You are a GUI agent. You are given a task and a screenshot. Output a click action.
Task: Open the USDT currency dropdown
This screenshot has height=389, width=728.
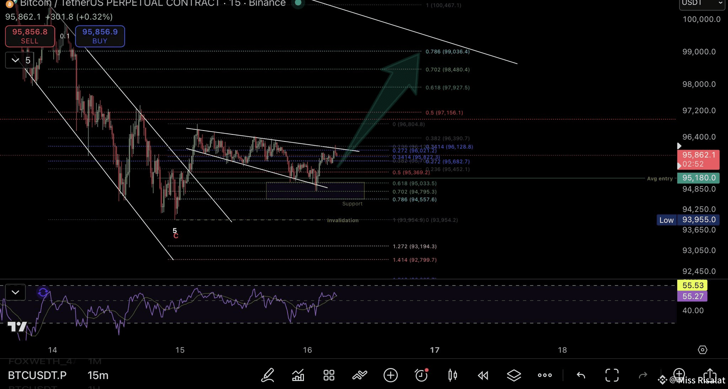point(702,4)
